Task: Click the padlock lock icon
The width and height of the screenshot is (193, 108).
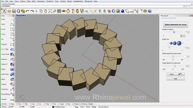Action: click(104, 11)
